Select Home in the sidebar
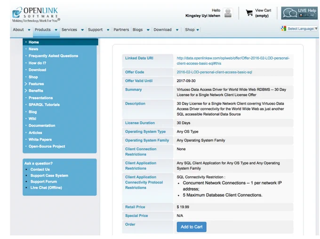Viewport: 320px width, 239px height. click(x=34, y=42)
